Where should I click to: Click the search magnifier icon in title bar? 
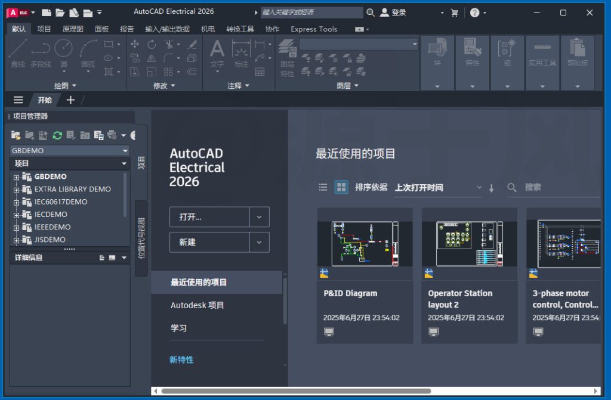[371, 13]
